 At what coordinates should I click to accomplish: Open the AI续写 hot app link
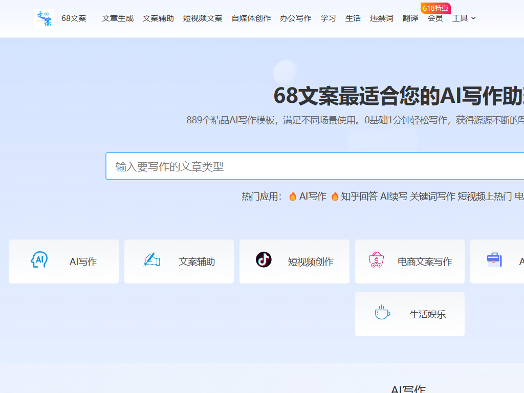pyautogui.click(x=394, y=196)
